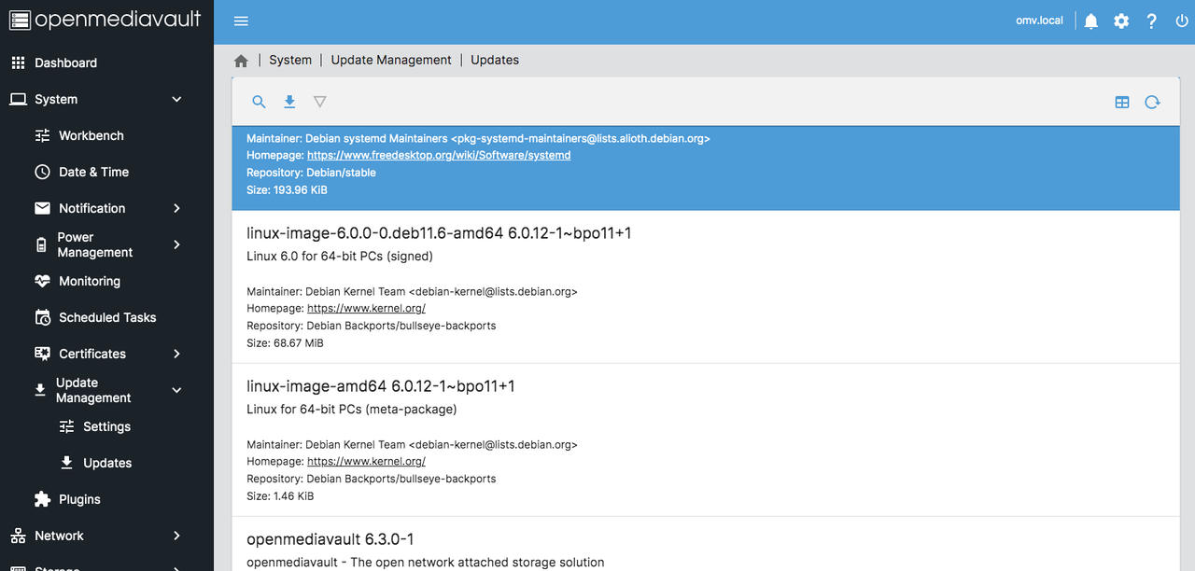The height and width of the screenshot is (571, 1195).
Task: Click 'Size: 68.67 MiB' text
Action: click(x=285, y=342)
